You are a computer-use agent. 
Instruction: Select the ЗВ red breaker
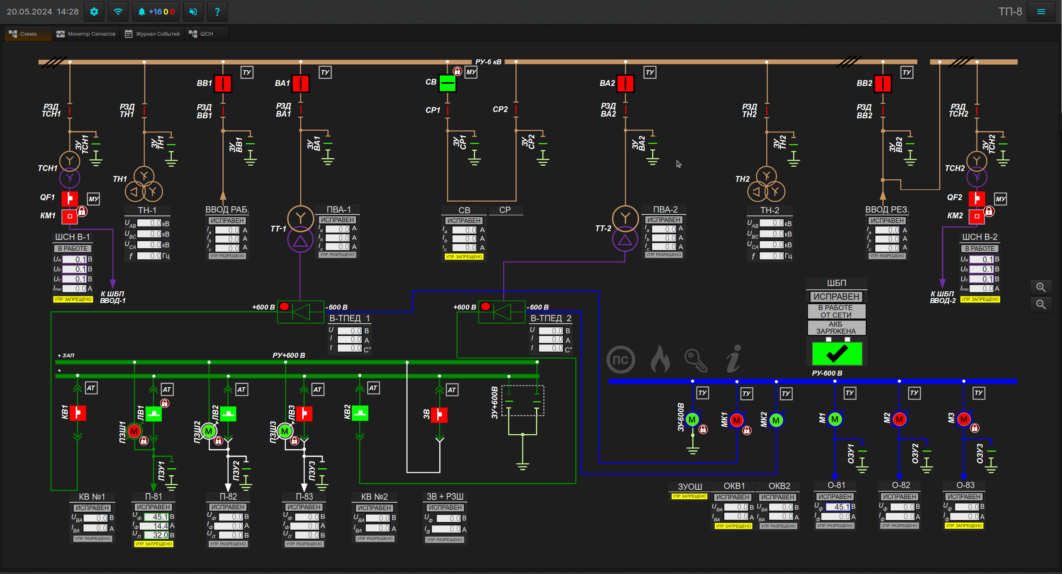[440, 414]
